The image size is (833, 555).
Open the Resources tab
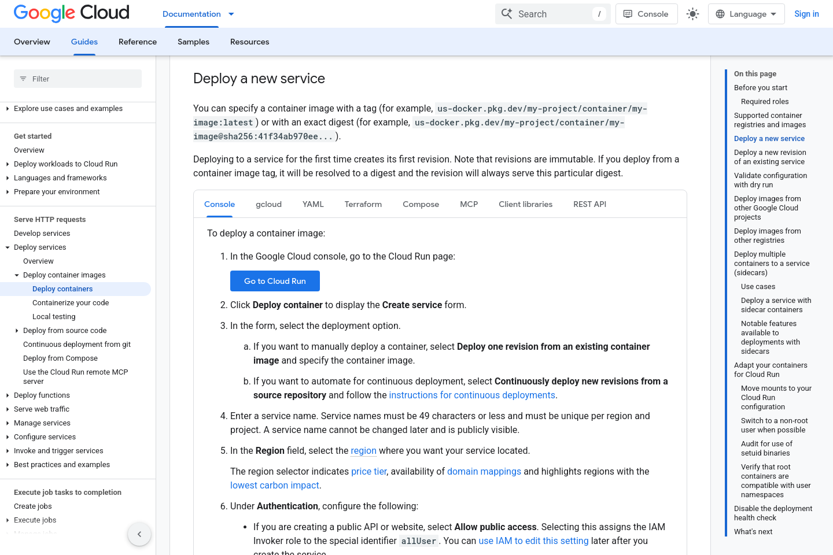(x=250, y=42)
